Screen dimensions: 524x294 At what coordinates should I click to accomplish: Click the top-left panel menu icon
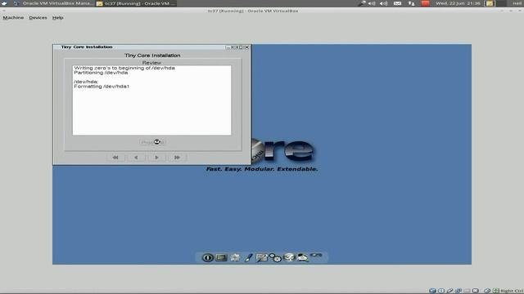[4, 3]
